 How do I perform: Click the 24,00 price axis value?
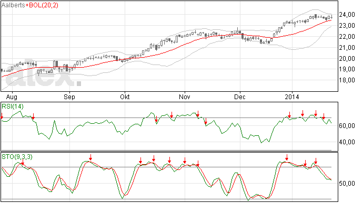click(x=347, y=15)
